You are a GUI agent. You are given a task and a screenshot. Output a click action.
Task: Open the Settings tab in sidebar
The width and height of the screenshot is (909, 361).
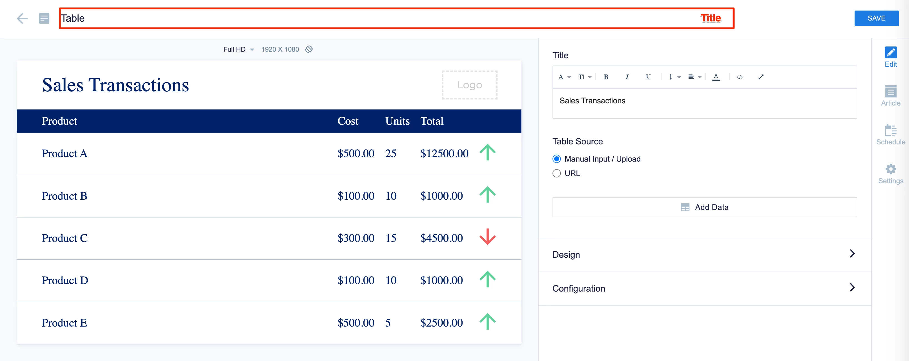click(890, 174)
